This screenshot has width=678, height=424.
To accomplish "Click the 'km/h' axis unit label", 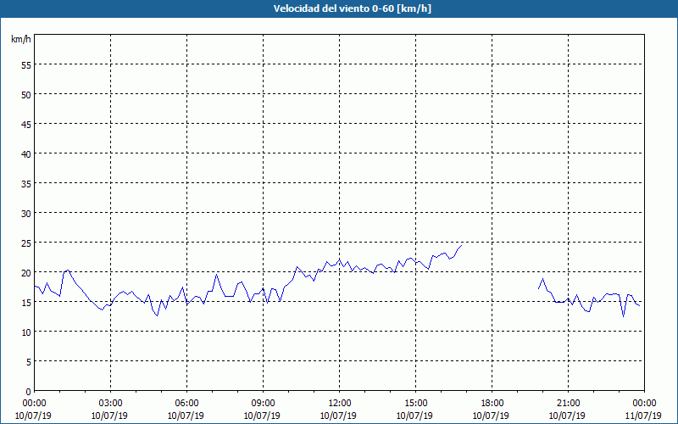I will (20, 39).
